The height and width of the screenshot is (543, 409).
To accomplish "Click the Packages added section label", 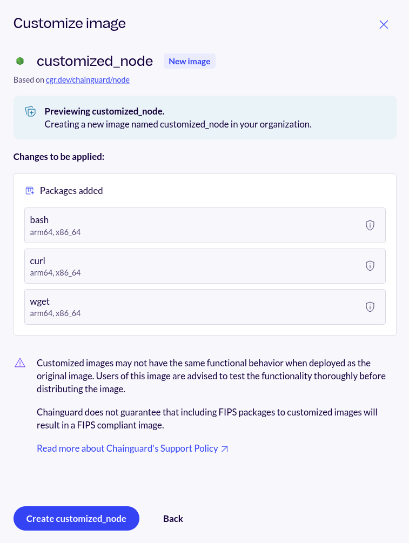I will coord(71,191).
